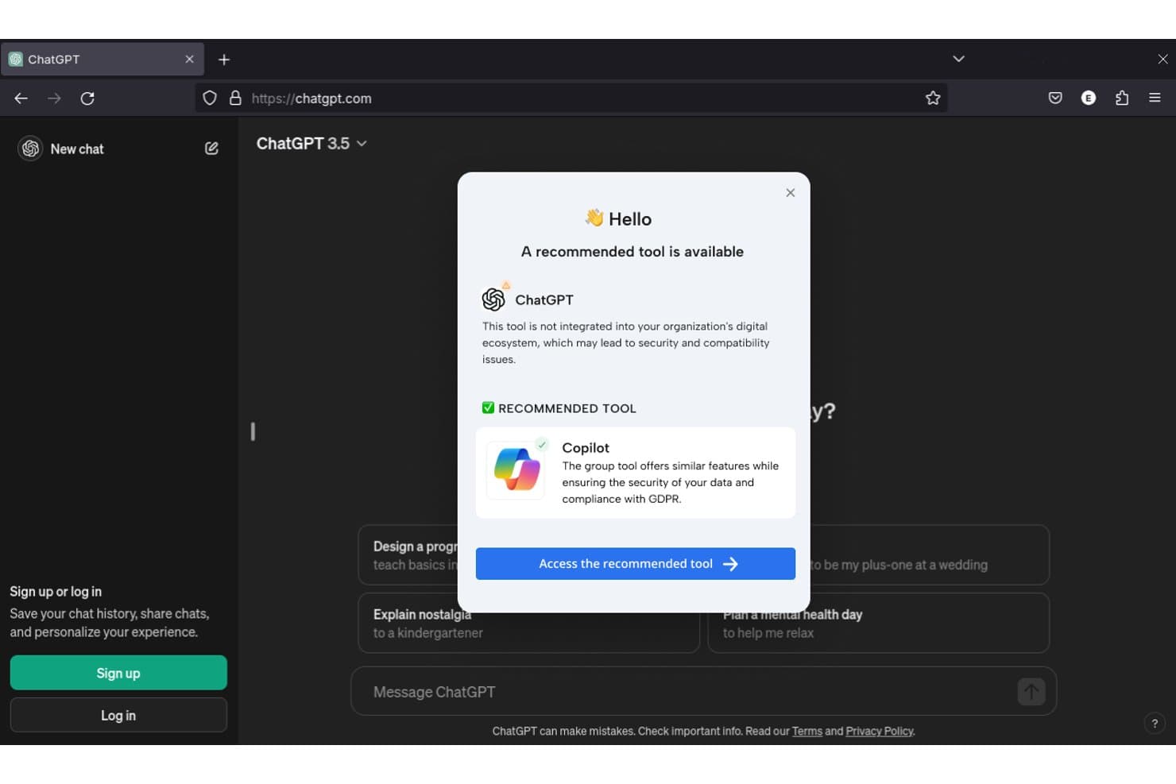The width and height of the screenshot is (1176, 784).
Task: Click the ChatGPT logo in the popup
Action: click(493, 299)
